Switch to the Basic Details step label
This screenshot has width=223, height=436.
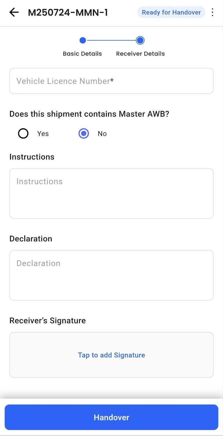(x=82, y=54)
